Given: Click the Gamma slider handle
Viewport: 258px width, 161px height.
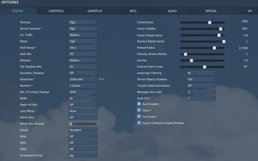Looking at the screenshot, I should [191, 60].
